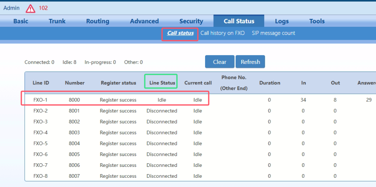Open Call history on FXO
376x187 pixels.
(x=222, y=33)
